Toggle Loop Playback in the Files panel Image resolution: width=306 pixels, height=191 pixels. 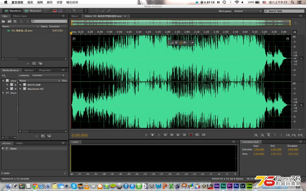[x=34, y=63]
